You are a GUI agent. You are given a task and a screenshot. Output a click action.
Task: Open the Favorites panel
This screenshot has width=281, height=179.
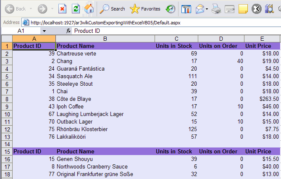(145, 9)
